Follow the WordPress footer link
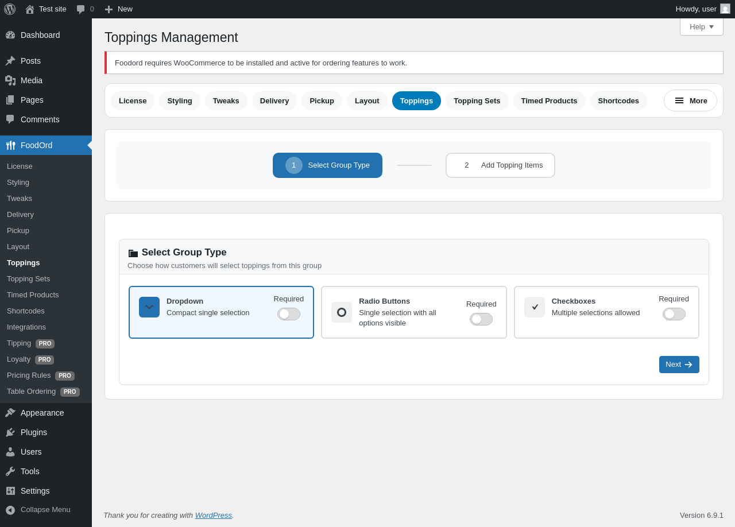Viewport: 735px width, 527px height. tap(213, 515)
